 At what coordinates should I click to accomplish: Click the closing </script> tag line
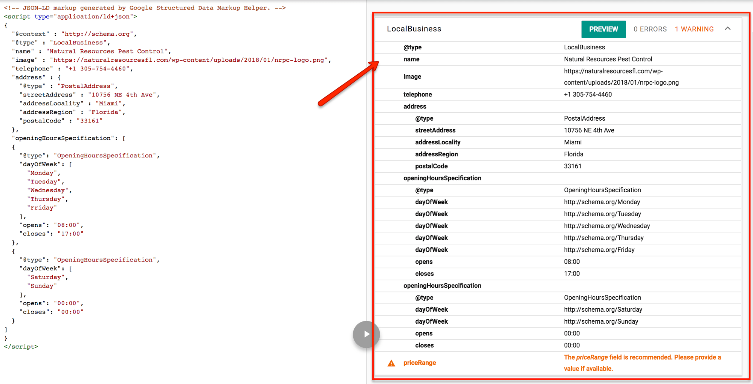click(21, 346)
